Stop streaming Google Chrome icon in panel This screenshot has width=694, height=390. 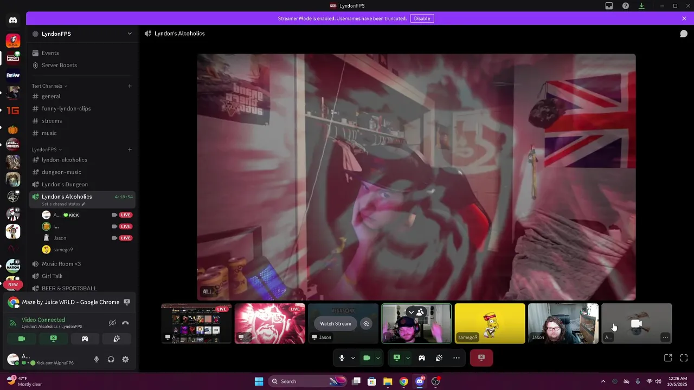pyautogui.click(x=127, y=302)
